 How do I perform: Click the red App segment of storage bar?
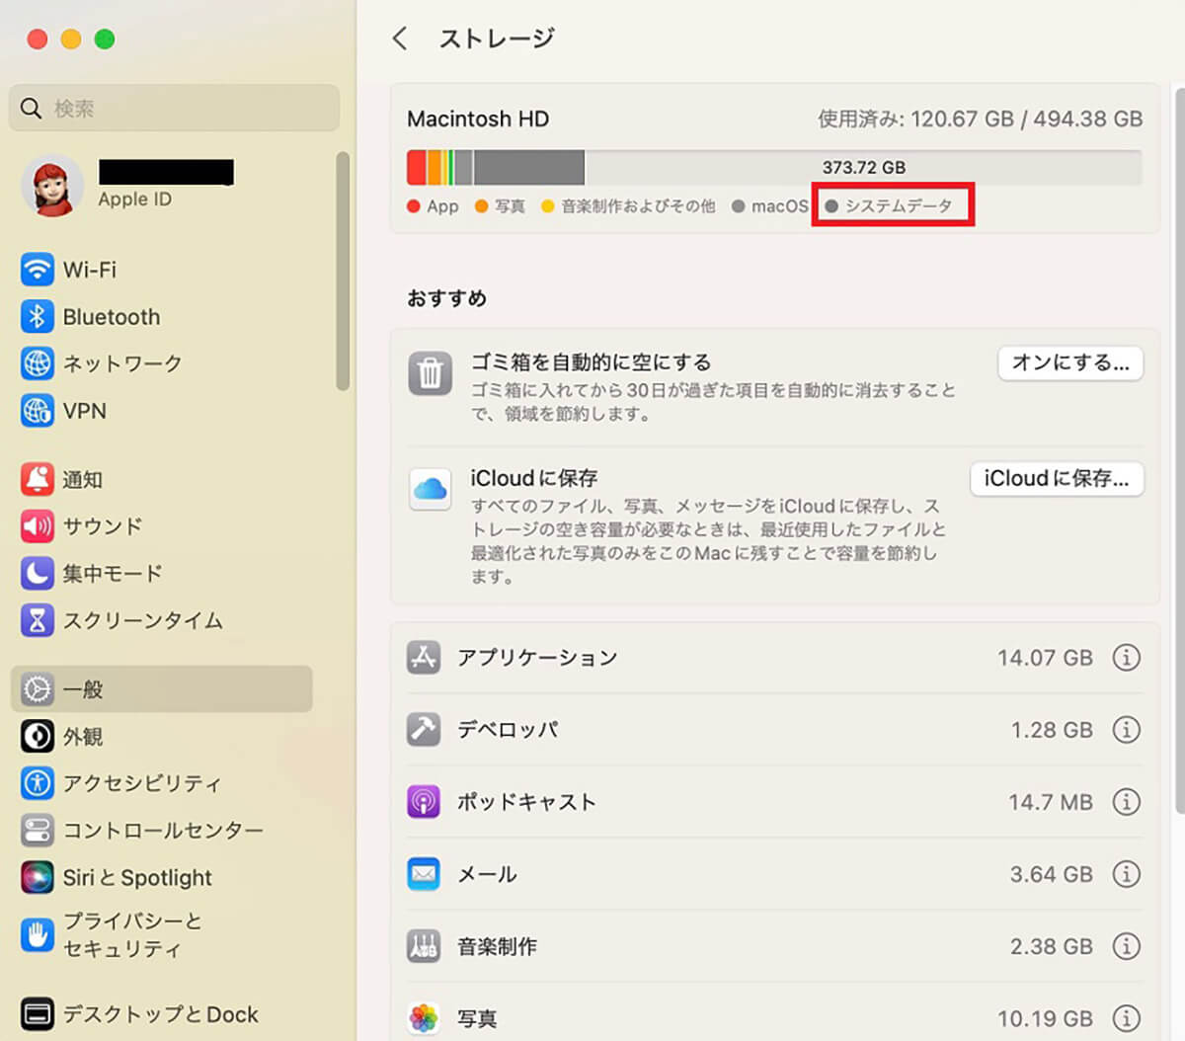coord(416,167)
